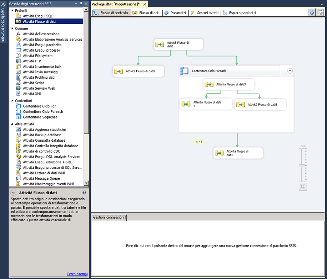The width and height of the screenshot is (327, 279).
Task: Switch to Flusso di dati tab
Action: pos(146,13)
